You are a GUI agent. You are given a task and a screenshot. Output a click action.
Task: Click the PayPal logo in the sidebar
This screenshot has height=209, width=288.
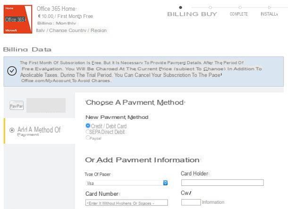(17, 106)
